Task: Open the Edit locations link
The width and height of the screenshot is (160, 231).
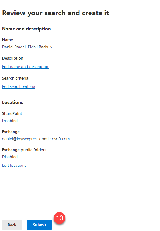Action: [14, 166]
